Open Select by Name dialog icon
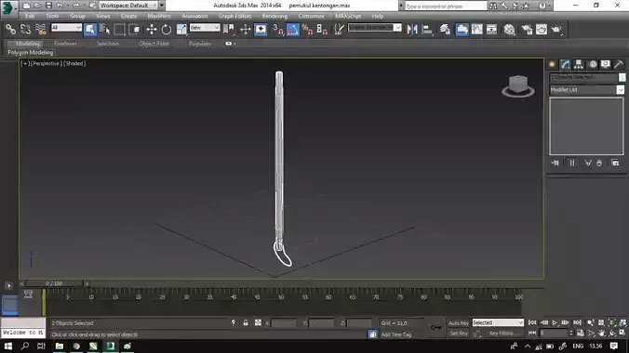Image resolution: width=629 pixels, height=353 pixels. click(x=105, y=29)
